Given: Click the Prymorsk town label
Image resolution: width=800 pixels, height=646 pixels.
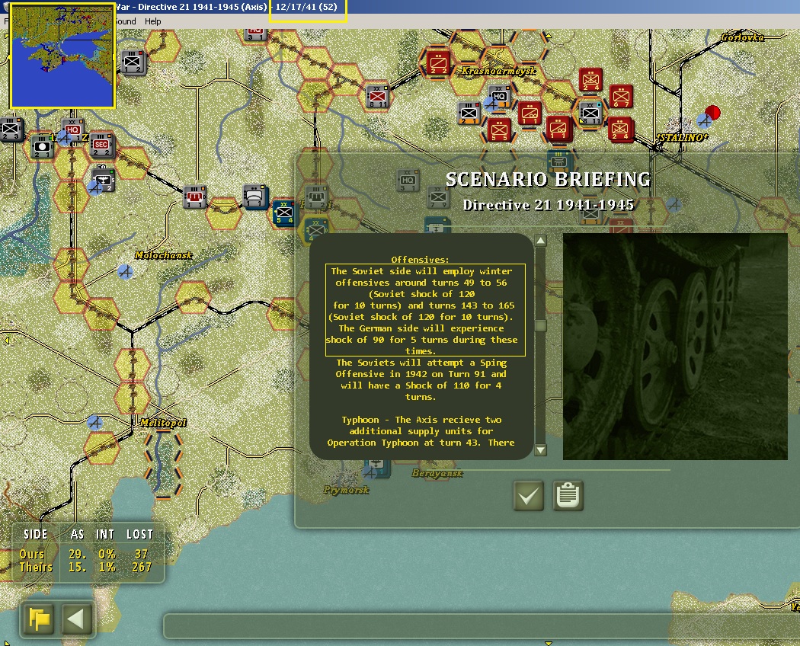Looking at the screenshot, I should click(347, 490).
